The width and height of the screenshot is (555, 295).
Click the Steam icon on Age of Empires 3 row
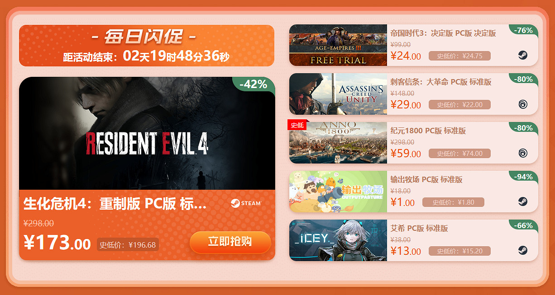tap(522, 56)
